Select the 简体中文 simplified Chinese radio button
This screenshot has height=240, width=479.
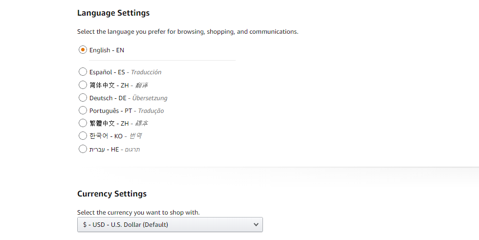[83, 85]
